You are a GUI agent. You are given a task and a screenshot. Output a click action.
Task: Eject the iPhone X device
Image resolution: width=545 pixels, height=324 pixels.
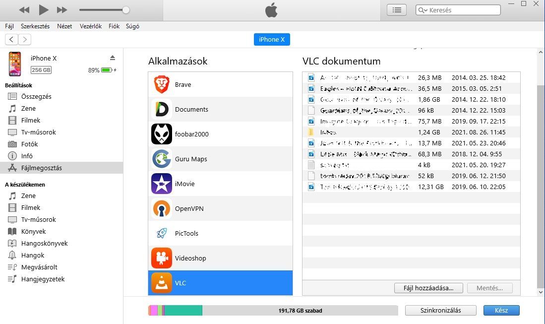point(112,58)
